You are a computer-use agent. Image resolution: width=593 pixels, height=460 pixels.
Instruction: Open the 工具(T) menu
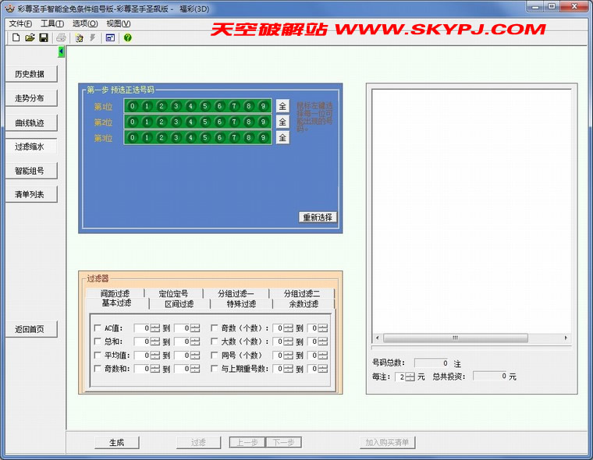pyautogui.click(x=52, y=23)
